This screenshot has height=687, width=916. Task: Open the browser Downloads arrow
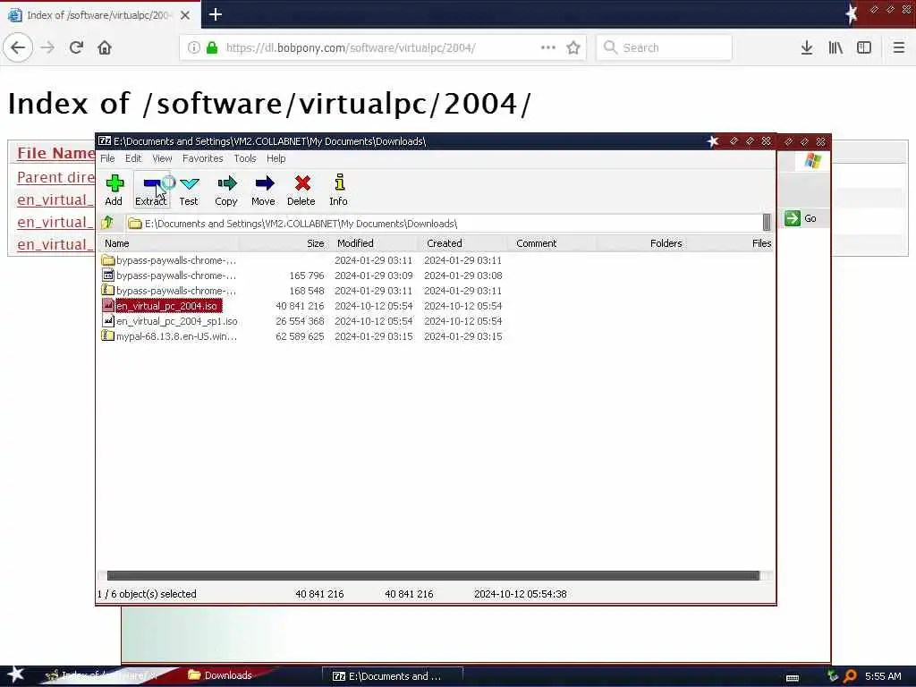pyautogui.click(x=807, y=47)
